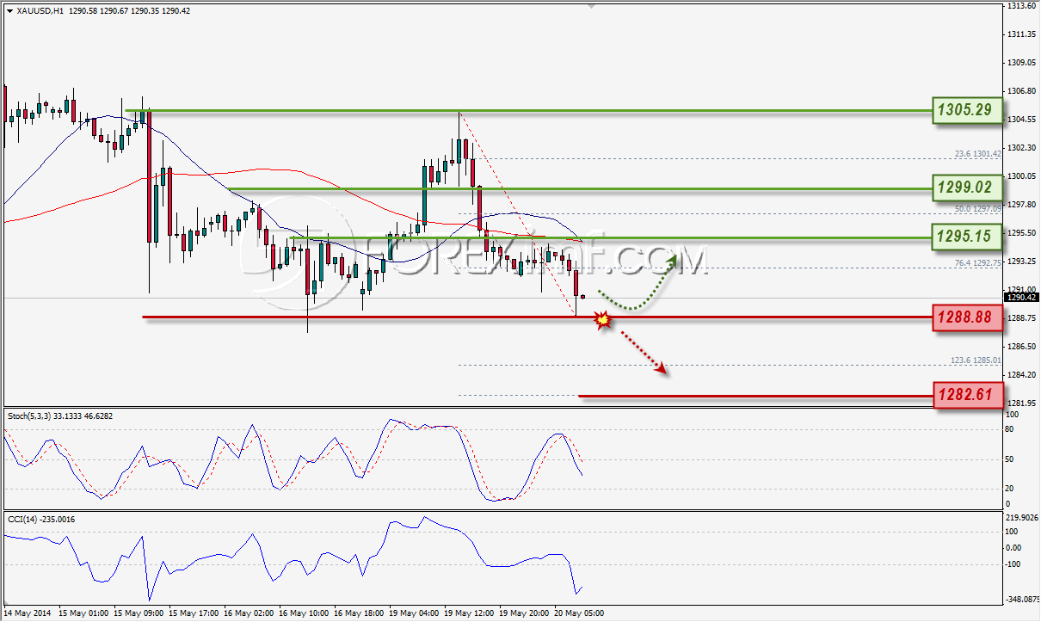Image resolution: width=1041 pixels, height=622 pixels.
Task: Click the Fibonacci 50.0 1297.09 label
Action: coord(978,208)
